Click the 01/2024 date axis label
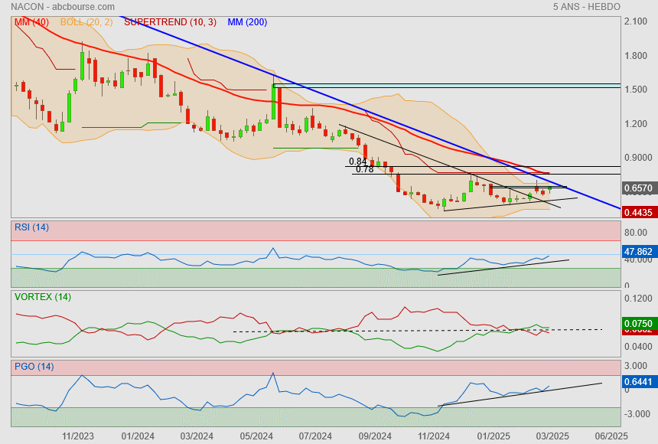The image size is (658, 444). pyautogui.click(x=138, y=436)
